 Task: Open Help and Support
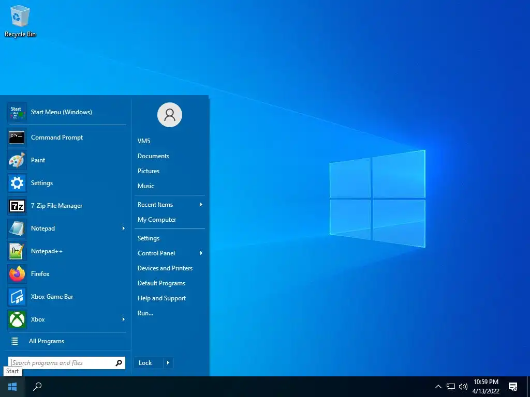click(x=161, y=298)
